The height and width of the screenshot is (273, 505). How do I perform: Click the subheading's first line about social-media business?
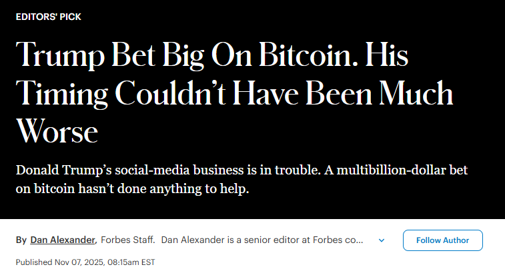point(241,170)
